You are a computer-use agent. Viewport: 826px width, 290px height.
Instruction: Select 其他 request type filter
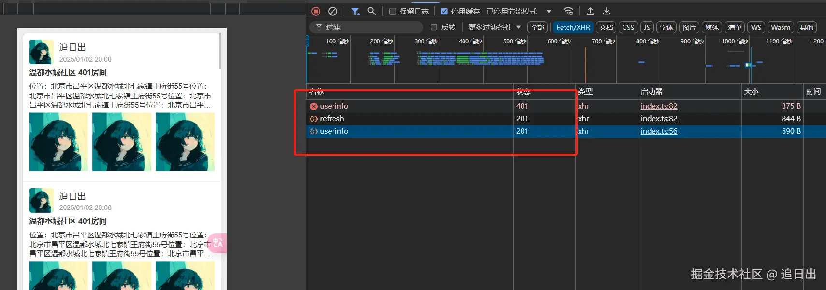point(806,28)
